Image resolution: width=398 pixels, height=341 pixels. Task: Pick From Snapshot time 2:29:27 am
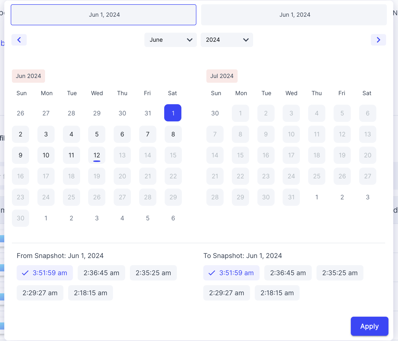point(40,293)
